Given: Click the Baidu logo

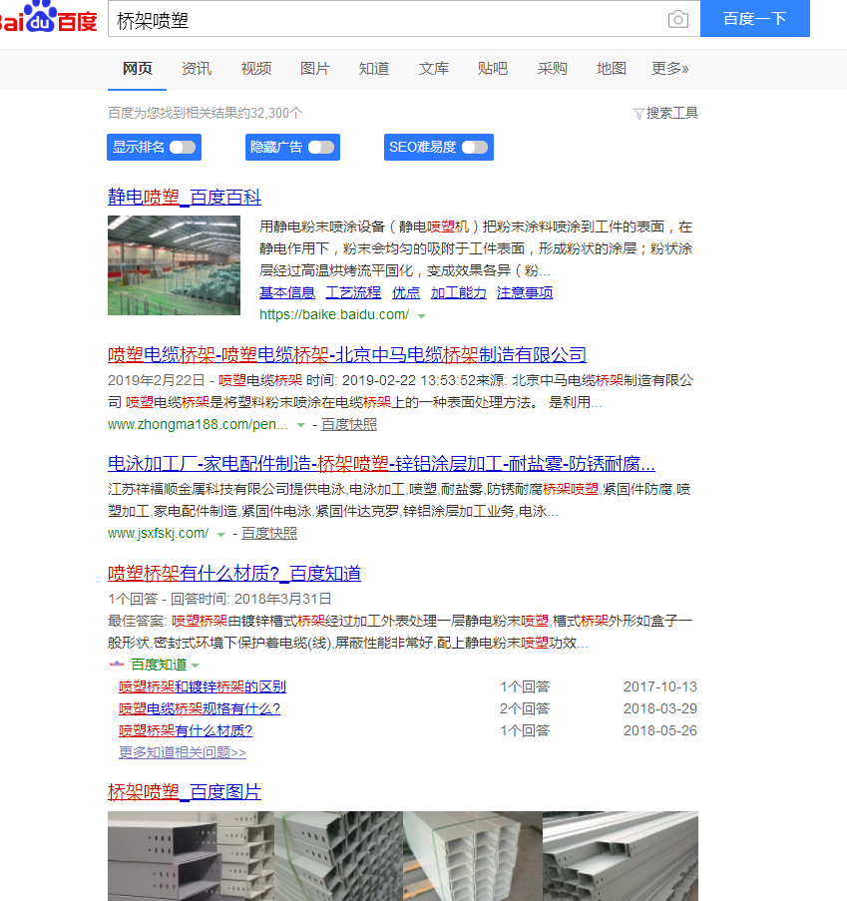Looking at the screenshot, I should [48, 17].
